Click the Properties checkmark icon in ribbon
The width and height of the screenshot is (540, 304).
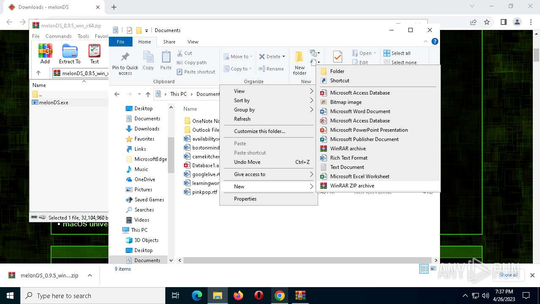click(x=337, y=57)
